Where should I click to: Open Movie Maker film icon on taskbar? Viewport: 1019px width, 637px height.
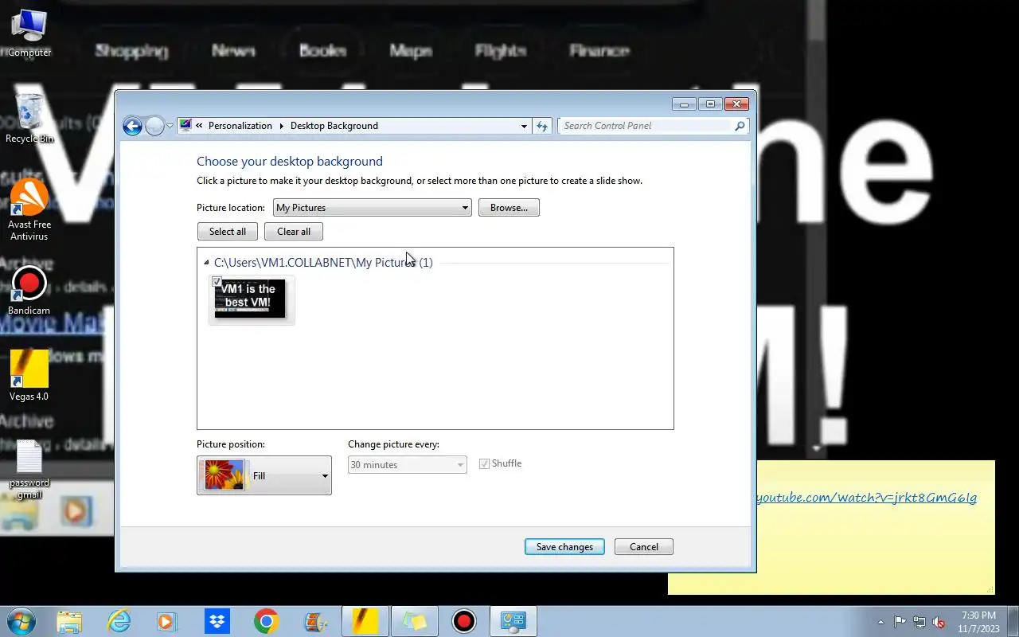click(315, 621)
